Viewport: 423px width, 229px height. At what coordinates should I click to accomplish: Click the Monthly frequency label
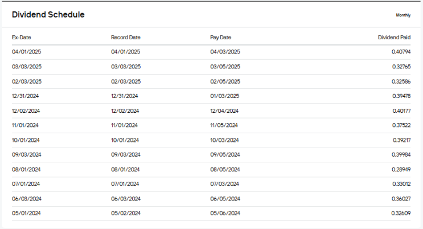403,15
